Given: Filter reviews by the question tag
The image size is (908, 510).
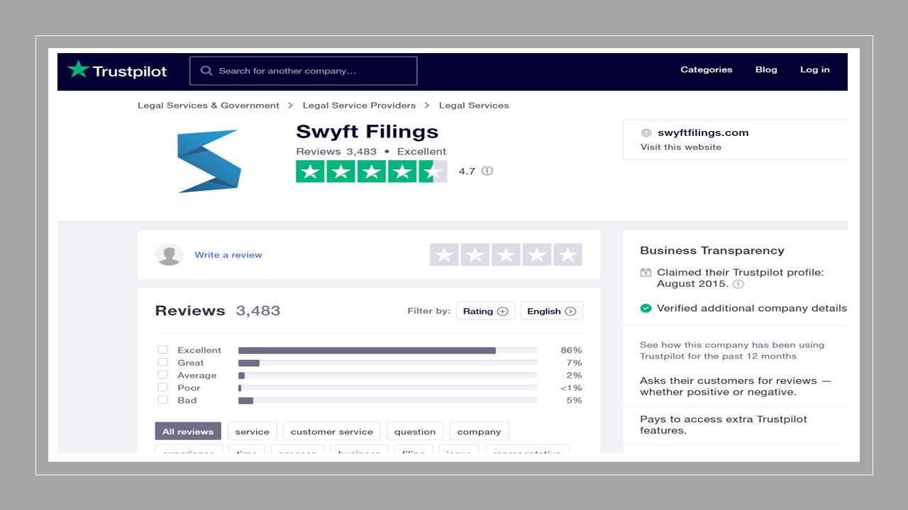Looking at the screenshot, I should click(415, 431).
